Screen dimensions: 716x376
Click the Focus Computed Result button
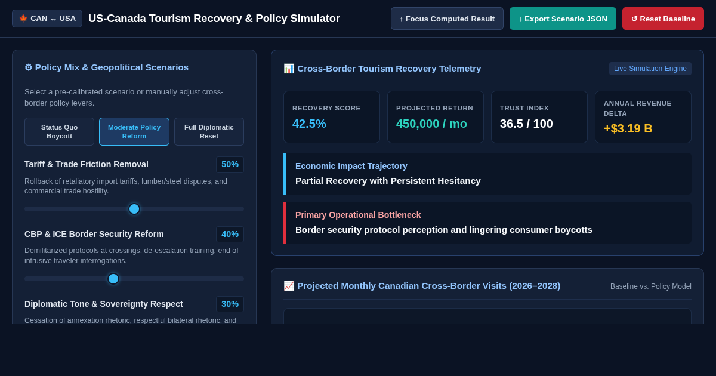pyautogui.click(x=447, y=19)
